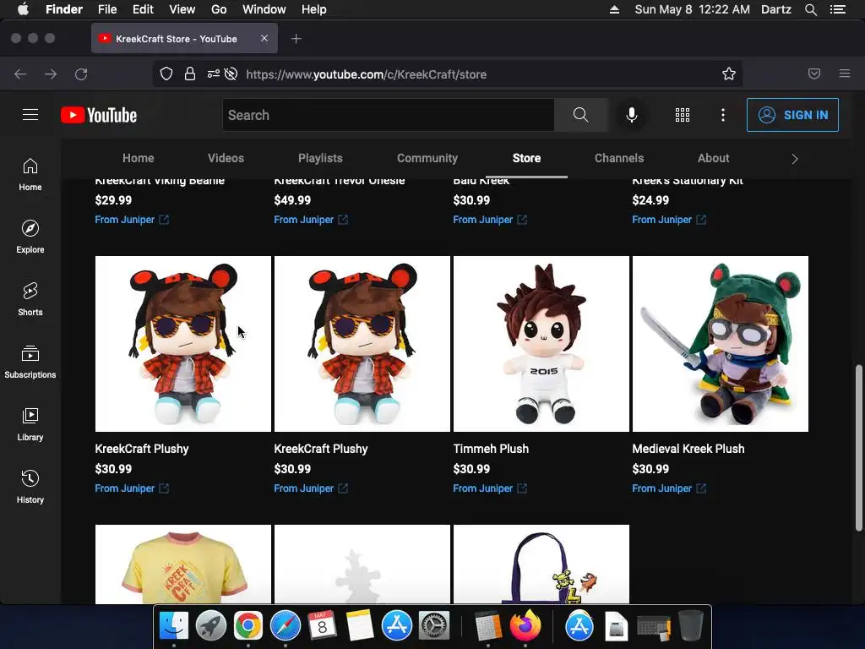Open the settings three-dot menu

pos(723,115)
